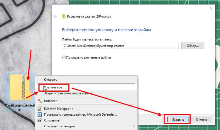Click the Notepad++ icon in context menu
Viewport: 220px width, 130px height.
tap(40, 109)
